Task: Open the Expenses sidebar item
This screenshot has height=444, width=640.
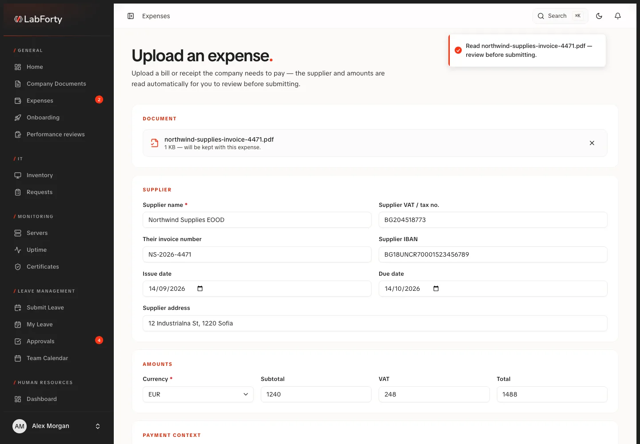Action: [x=57, y=101]
